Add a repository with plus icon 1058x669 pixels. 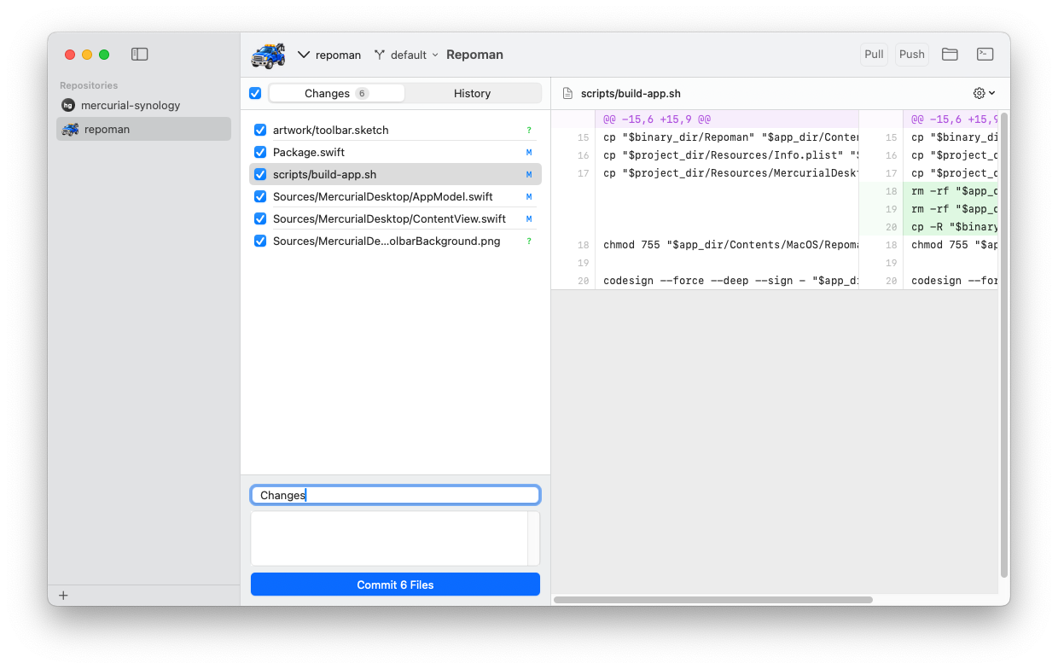[x=63, y=596]
